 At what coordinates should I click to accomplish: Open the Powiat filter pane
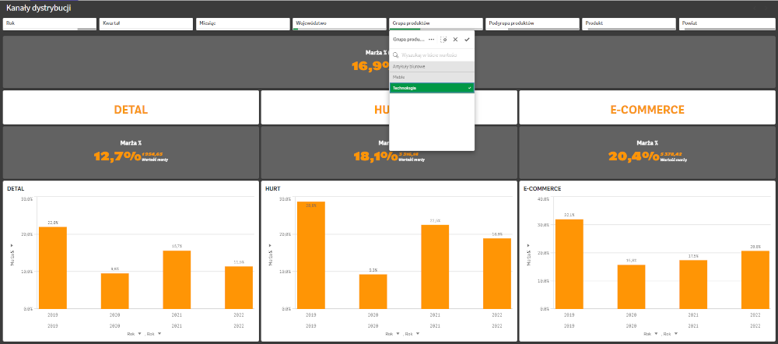point(726,24)
